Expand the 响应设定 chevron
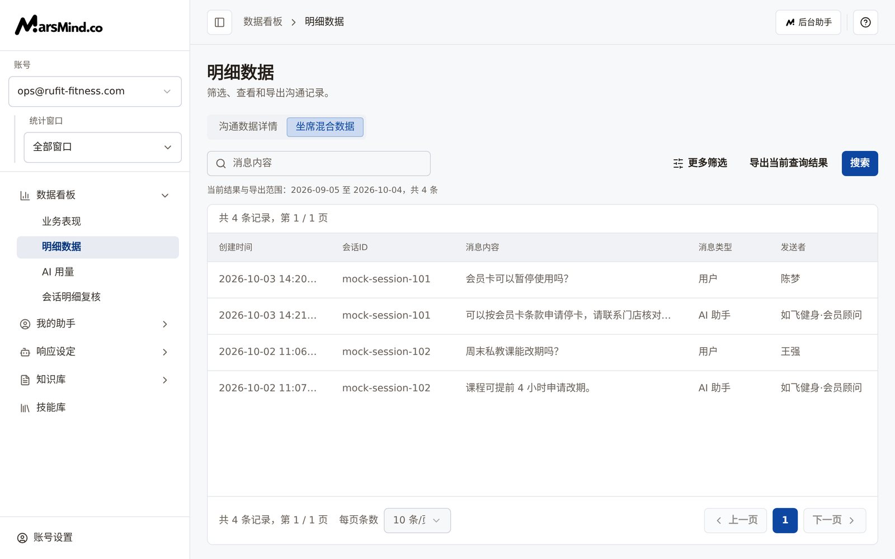This screenshot has height=559, width=895. pyautogui.click(x=165, y=352)
